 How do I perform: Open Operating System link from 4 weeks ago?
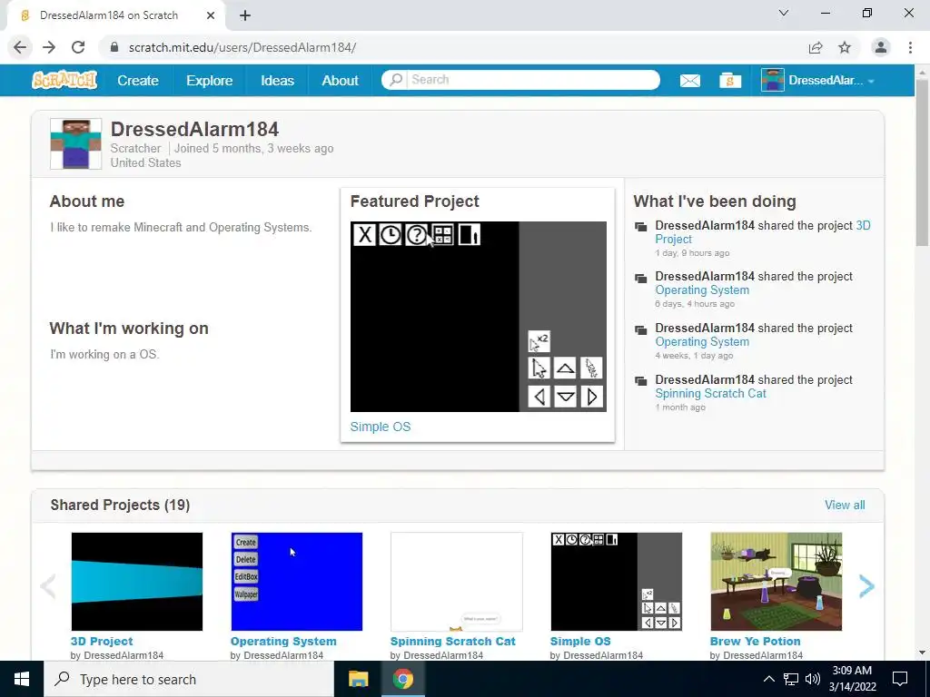702,341
